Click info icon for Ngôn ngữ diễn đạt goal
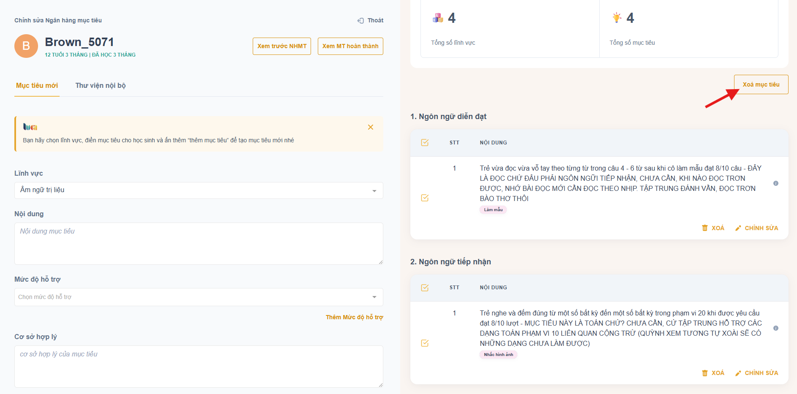Image resolution: width=797 pixels, height=394 pixels. (776, 183)
